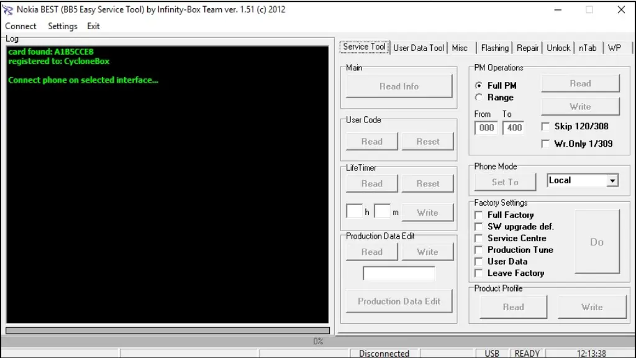
Task: Focus the LifeTimer minutes field
Action: click(382, 211)
